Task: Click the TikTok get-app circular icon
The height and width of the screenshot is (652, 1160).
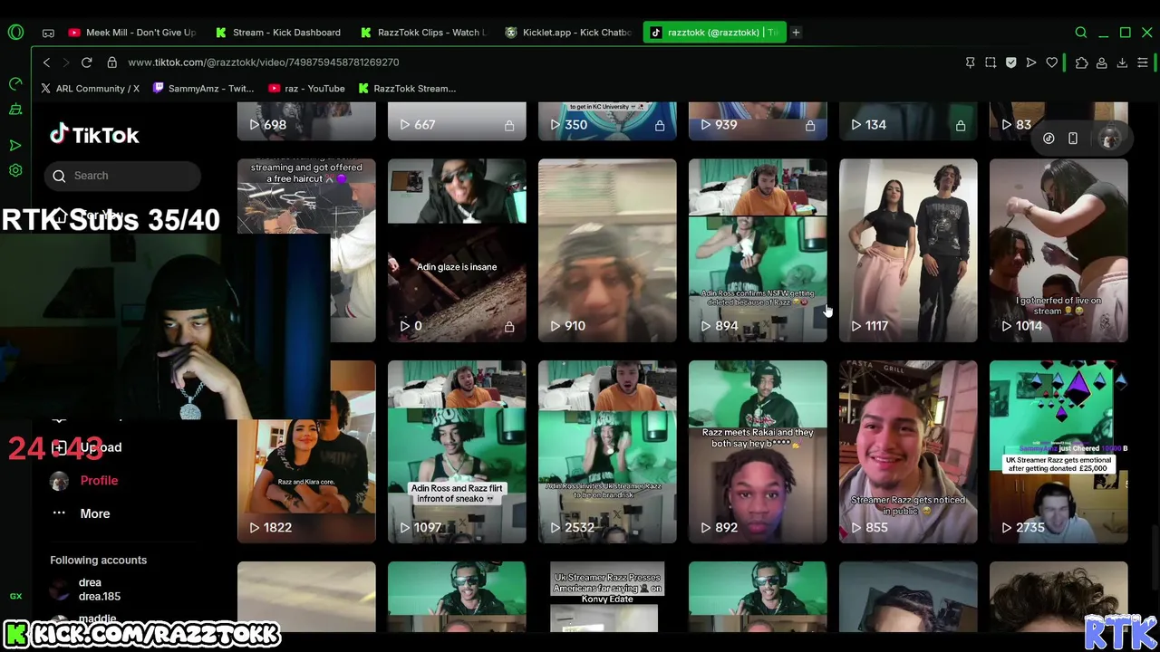Action: (x=1049, y=139)
